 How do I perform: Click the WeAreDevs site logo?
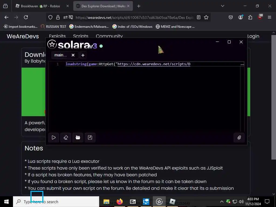23,36
